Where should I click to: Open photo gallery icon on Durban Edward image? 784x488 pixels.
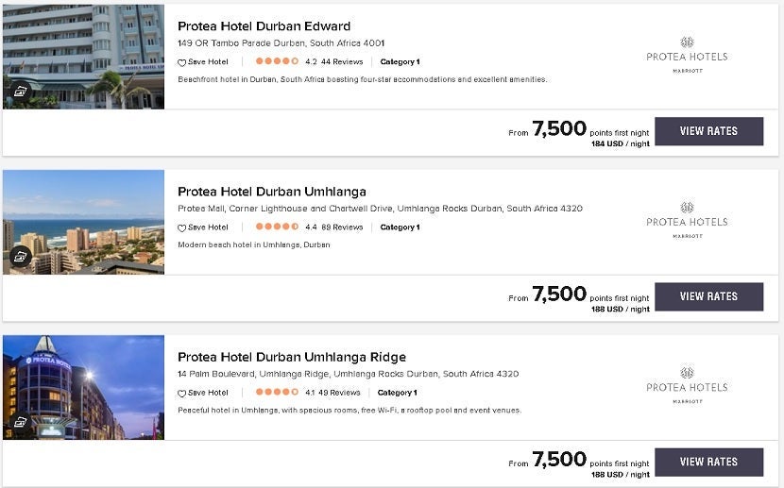coord(20,92)
